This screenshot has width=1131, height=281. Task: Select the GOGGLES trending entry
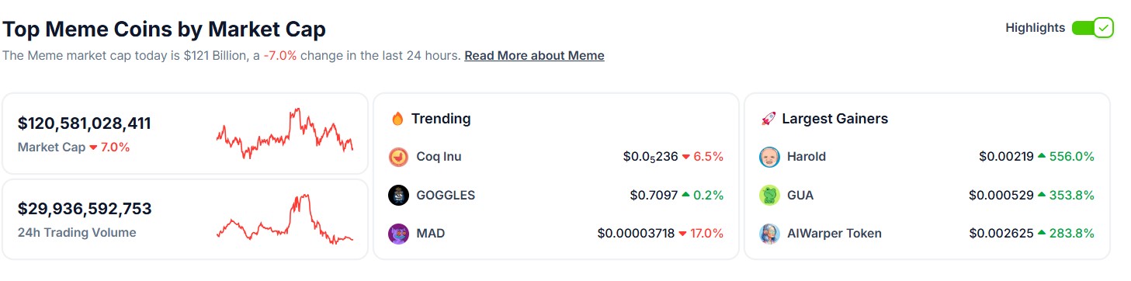pos(556,195)
